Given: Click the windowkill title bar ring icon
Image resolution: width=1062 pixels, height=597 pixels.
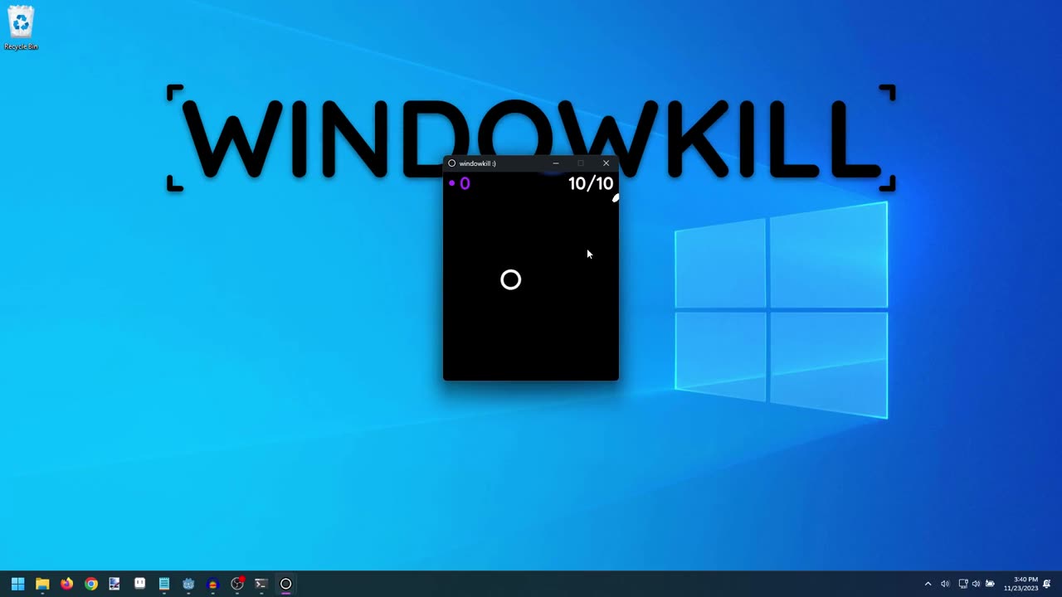Looking at the screenshot, I should tap(452, 163).
